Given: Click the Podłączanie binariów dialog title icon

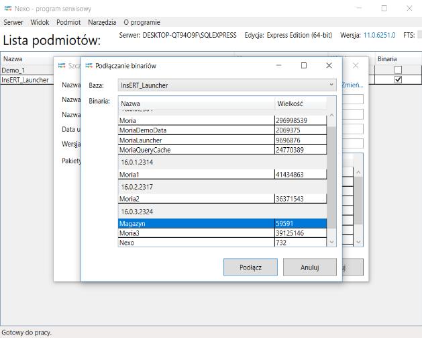Looking at the screenshot, I should 89,65.
